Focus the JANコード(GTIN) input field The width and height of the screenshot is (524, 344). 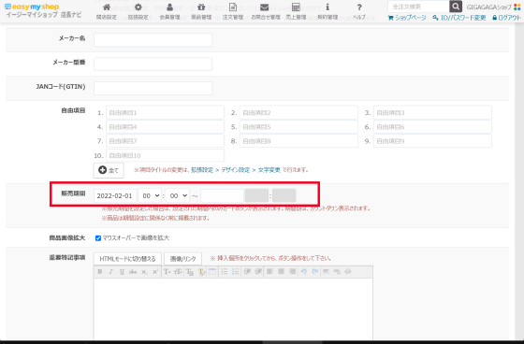(x=153, y=88)
